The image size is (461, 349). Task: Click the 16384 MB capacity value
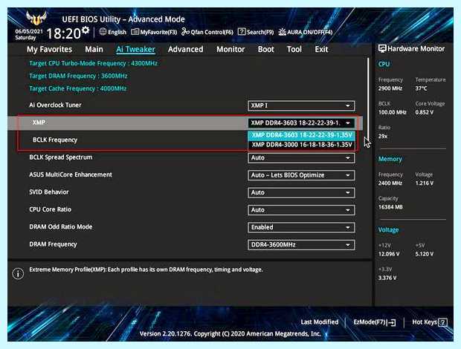click(390, 207)
